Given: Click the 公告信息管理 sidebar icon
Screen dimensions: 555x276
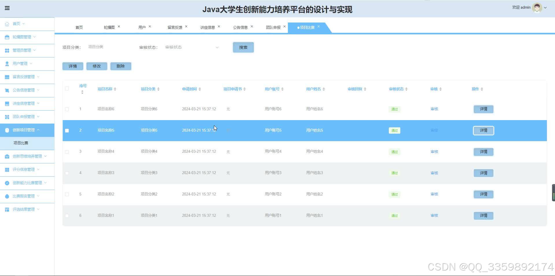Looking at the screenshot, I should click(7, 90).
